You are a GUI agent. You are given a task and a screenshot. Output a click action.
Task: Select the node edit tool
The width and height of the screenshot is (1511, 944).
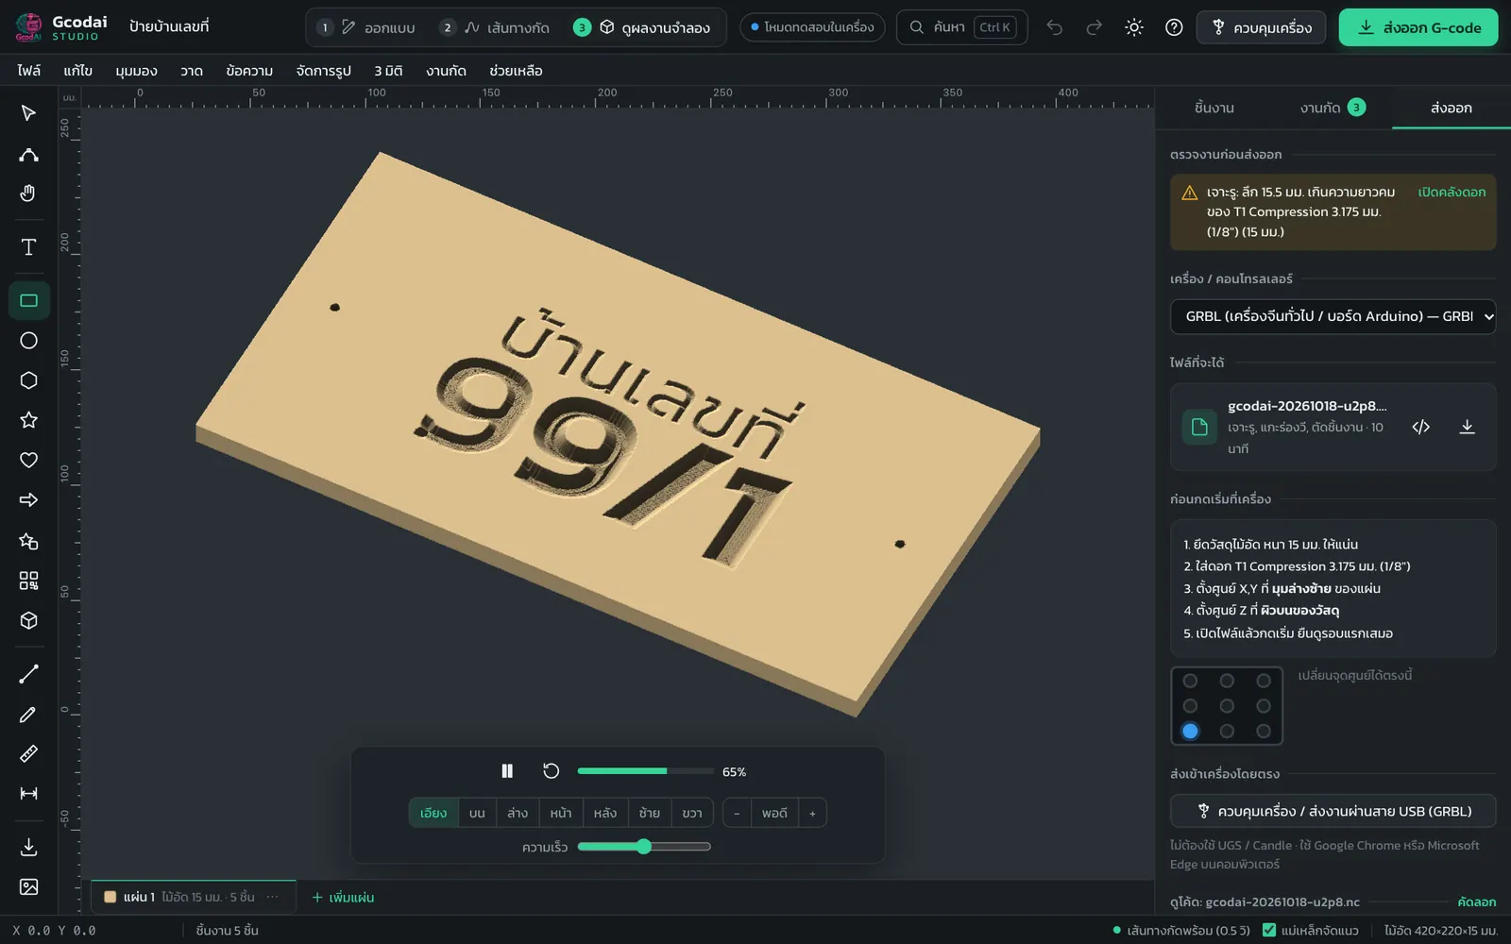click(x=28, y=154)
